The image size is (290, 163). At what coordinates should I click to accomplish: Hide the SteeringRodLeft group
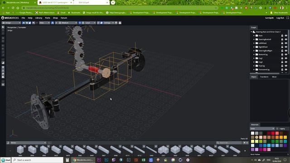click(286, 39)
